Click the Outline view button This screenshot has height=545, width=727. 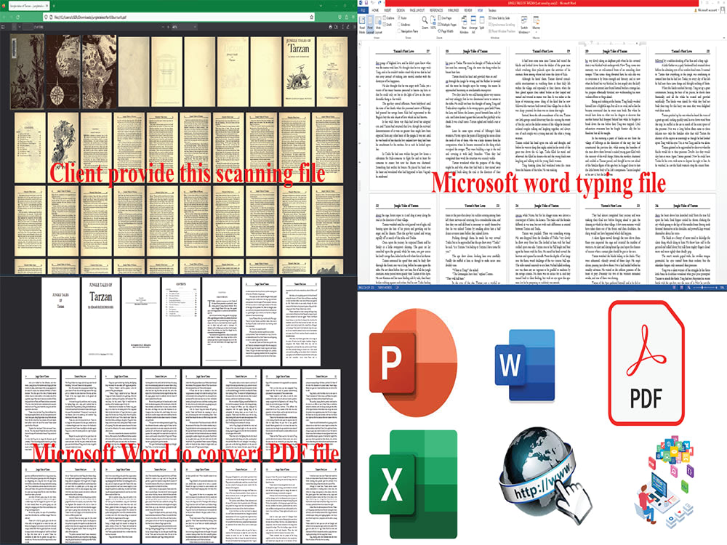click(x=388, y=18)
